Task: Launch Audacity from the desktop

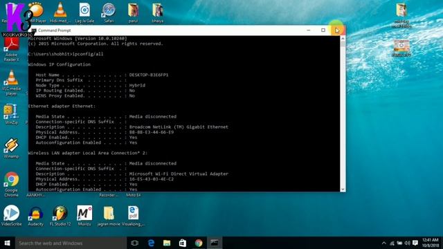Action: (35, 215)
